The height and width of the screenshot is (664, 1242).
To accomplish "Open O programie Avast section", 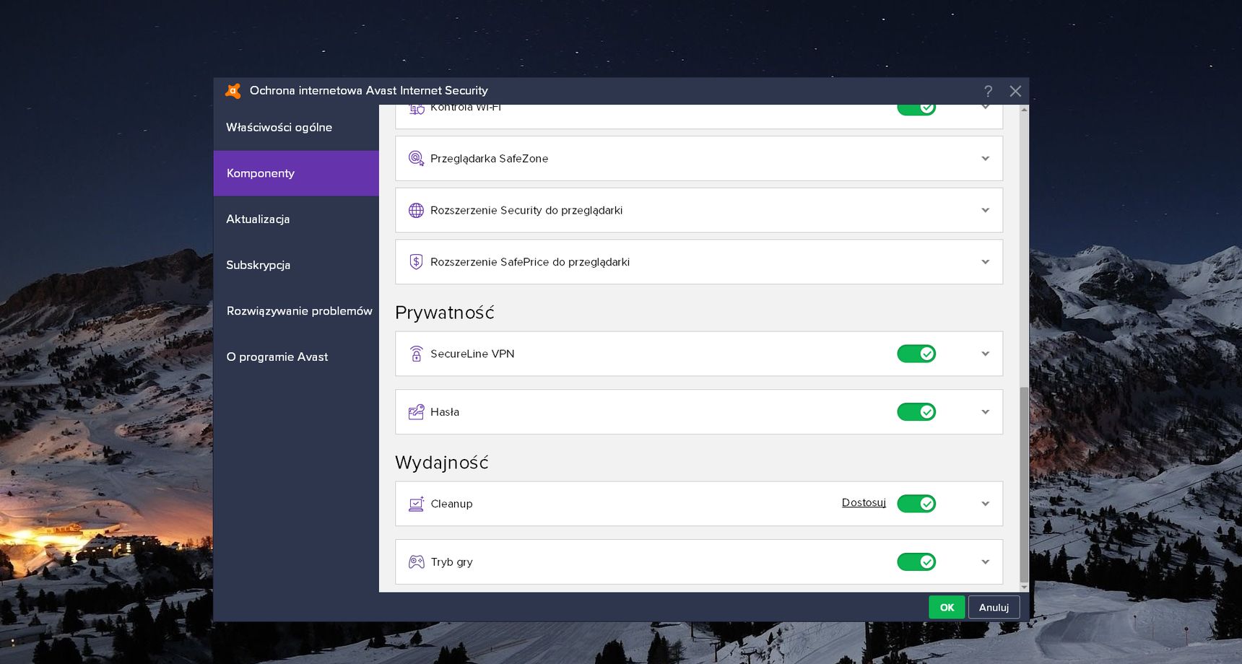I will [x=296, y=357].
